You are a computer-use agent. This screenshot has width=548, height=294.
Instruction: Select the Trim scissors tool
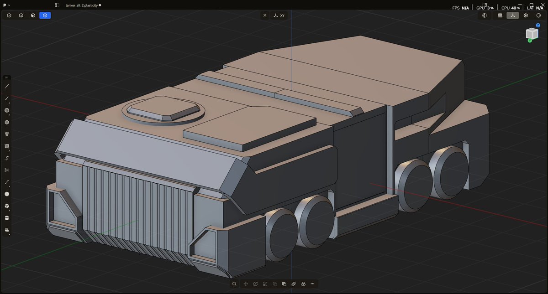point(7,170)
